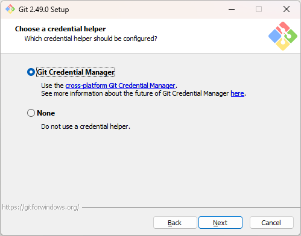Click the 'See more information' description line

pyautogui.click(x=144, y=93)
